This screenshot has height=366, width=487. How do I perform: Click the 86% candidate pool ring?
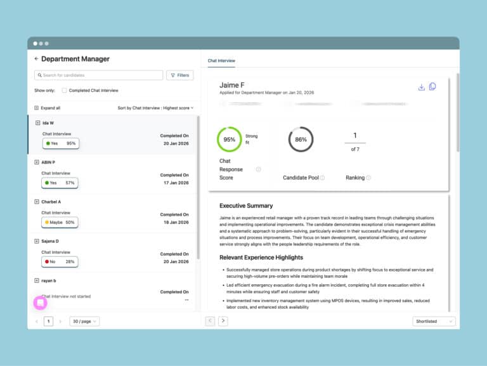301,140
